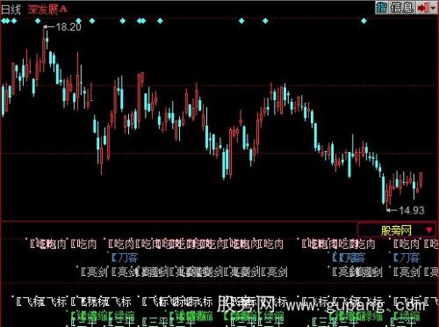Select the rightmost cyan diamond marker
This screenshot has height=327, width=439.
pyautogui.click(x=363, y=21)
